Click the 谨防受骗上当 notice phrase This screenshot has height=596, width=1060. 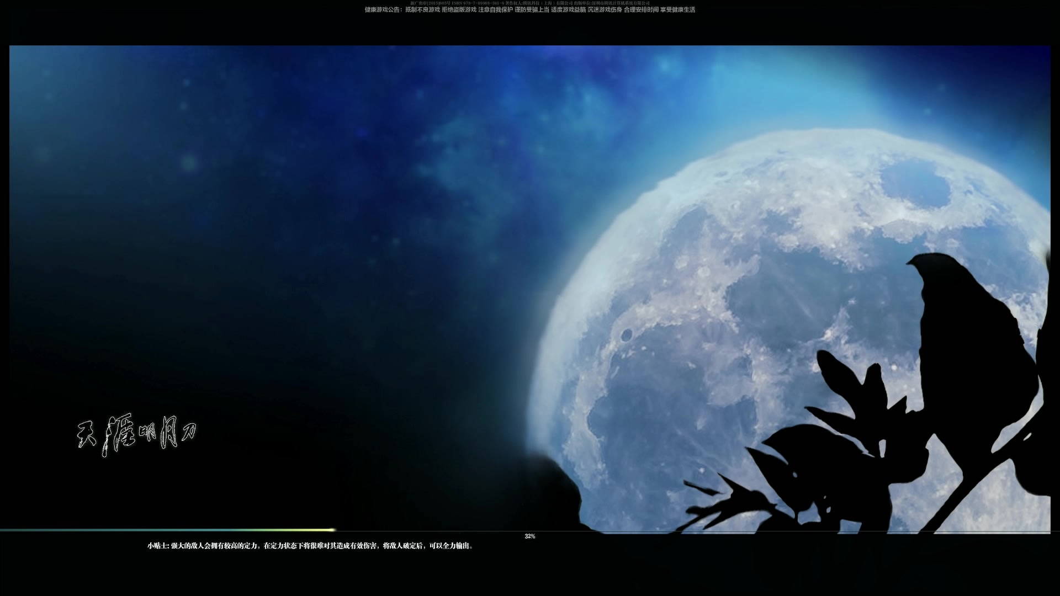(532, 10)
